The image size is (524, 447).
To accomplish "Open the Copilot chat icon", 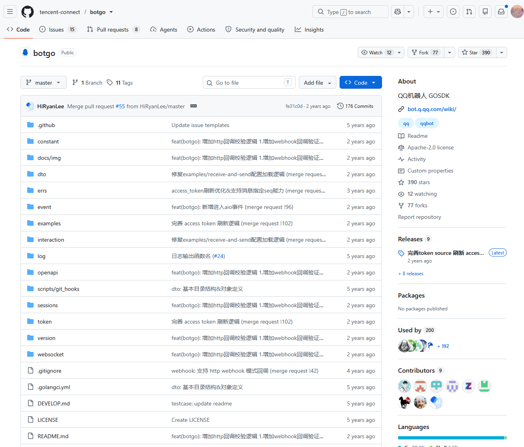I will 398,12.
